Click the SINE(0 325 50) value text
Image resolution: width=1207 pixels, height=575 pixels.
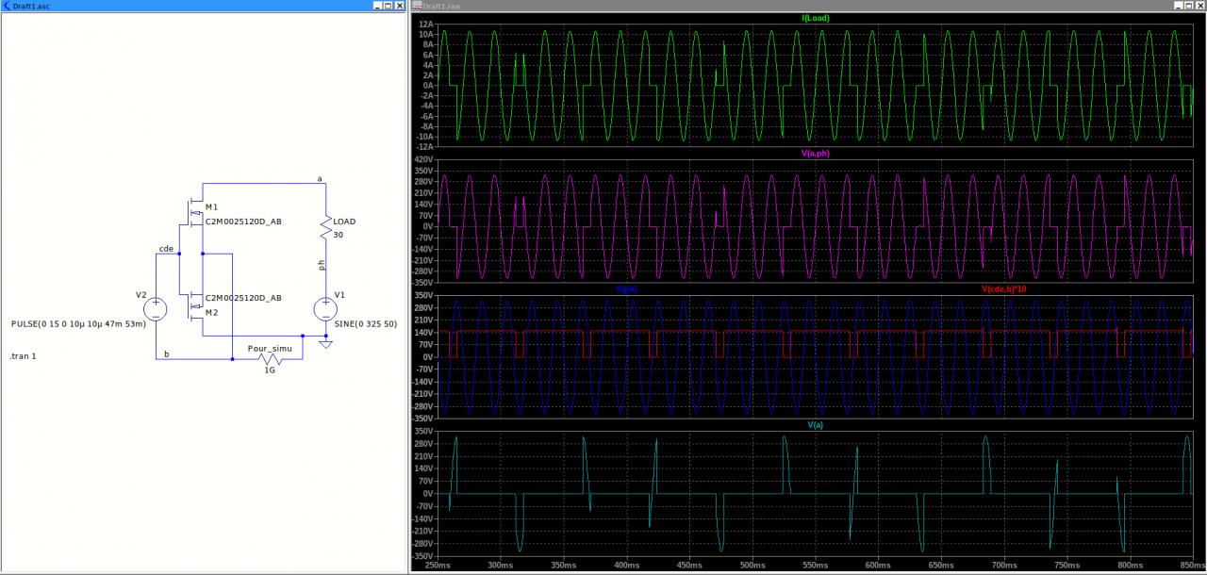[x=367, y=323]
